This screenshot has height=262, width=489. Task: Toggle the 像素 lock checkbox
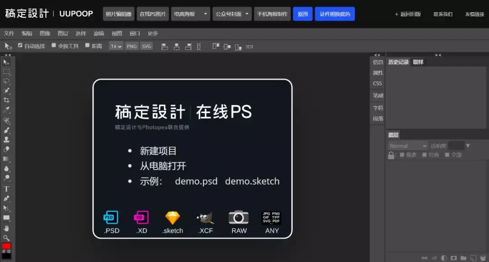click(402, 154)
